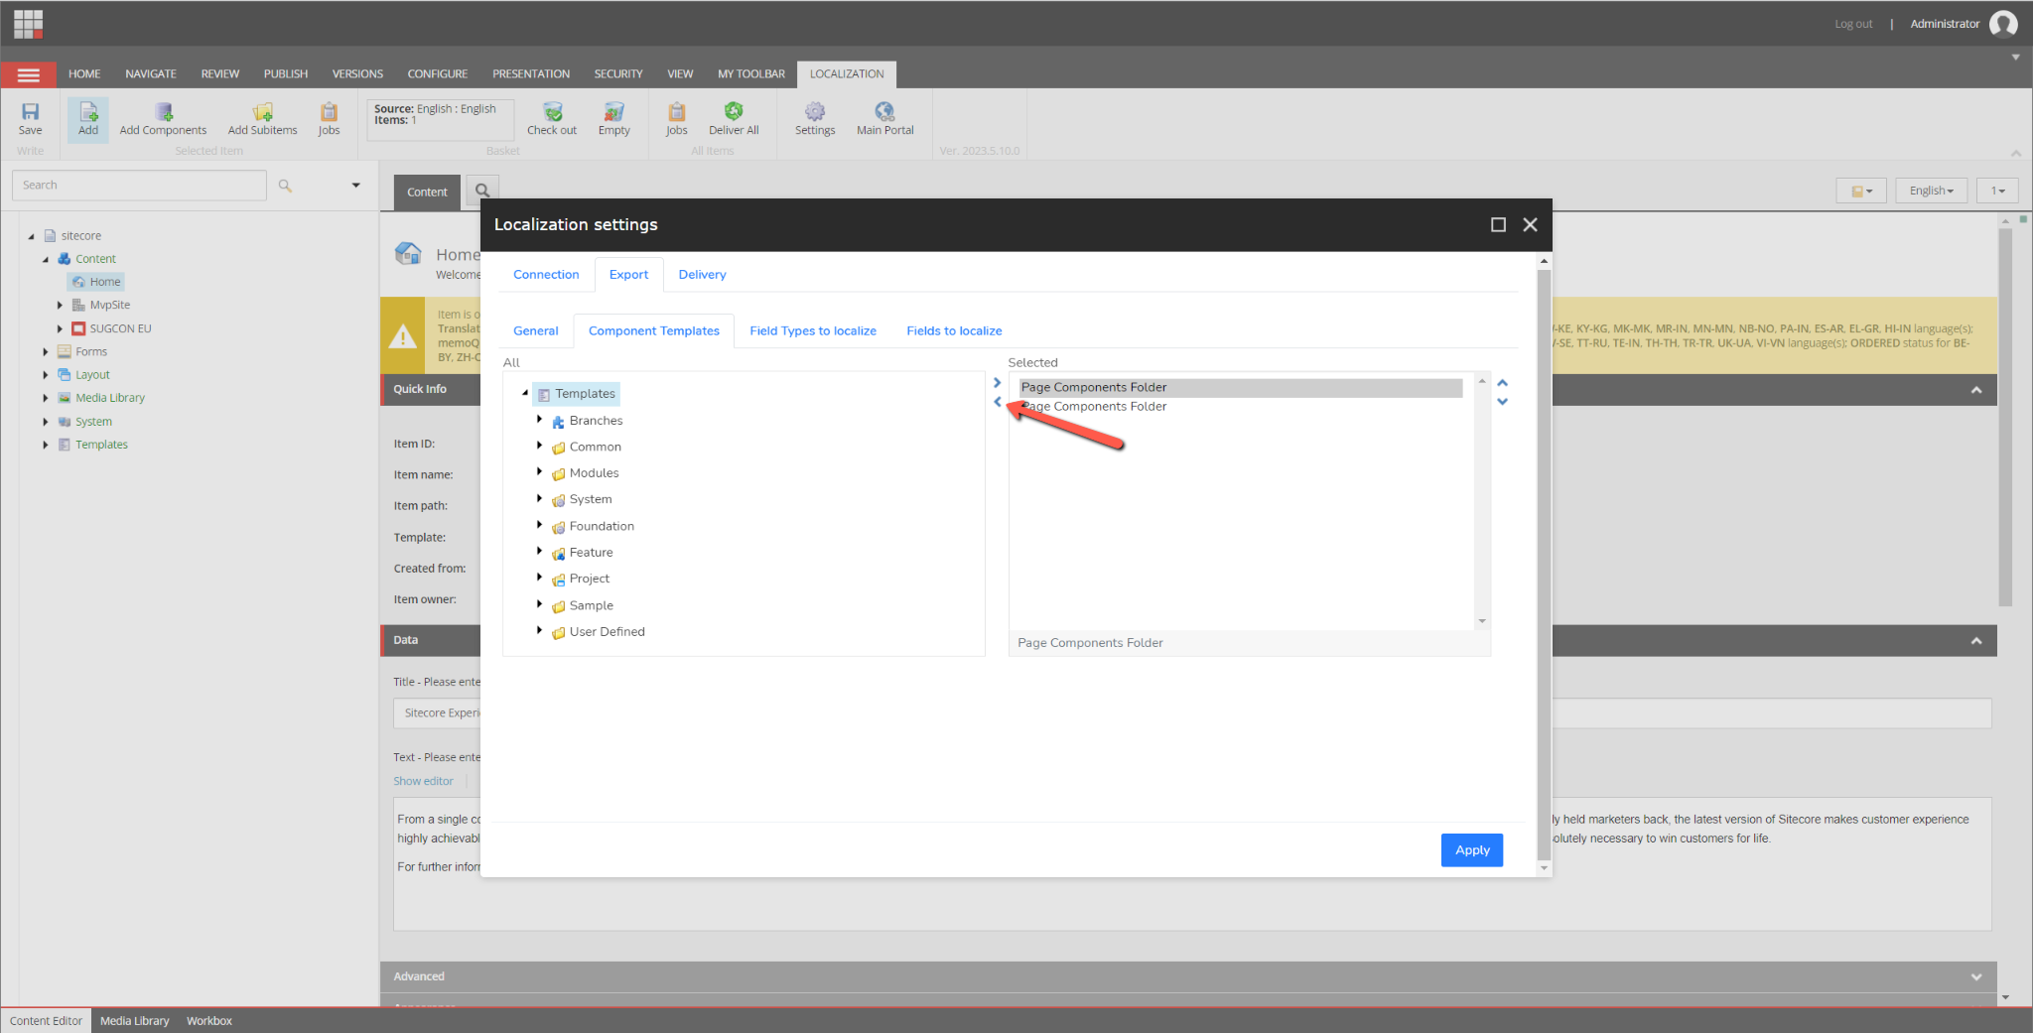Click the Show editor link
Screen dimensions: 2033x1033
click(x=423, y=782)
